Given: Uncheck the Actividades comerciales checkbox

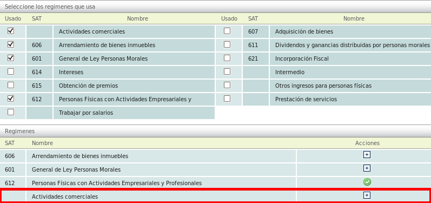Looking at the screenshot, I should (11, 31).
